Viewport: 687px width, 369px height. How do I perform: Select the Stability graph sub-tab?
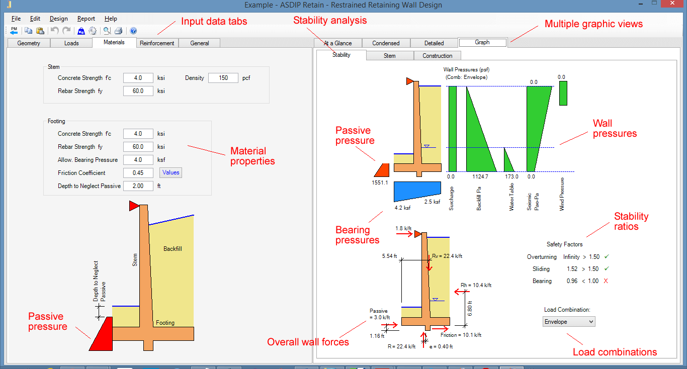click(341, 55)
